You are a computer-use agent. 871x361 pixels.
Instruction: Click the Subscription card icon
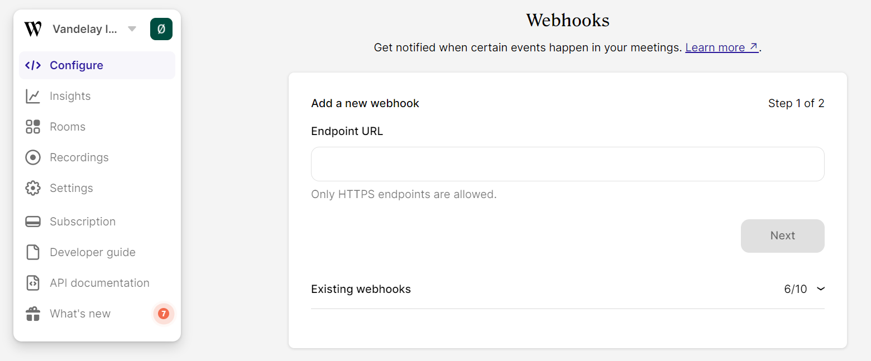(x=33, y=222)
